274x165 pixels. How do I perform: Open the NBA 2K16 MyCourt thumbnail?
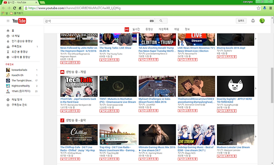point(157,86)
